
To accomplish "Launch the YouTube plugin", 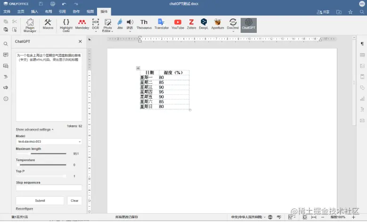I will point(178,24).
